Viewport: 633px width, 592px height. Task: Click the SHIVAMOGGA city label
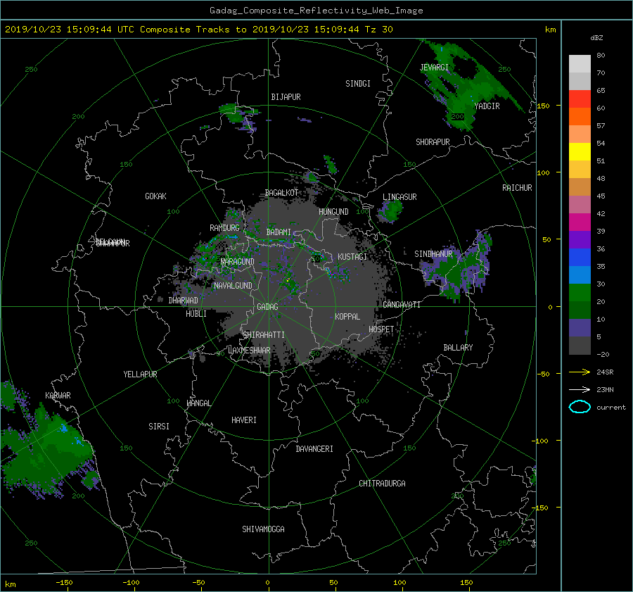coord(263,529)
